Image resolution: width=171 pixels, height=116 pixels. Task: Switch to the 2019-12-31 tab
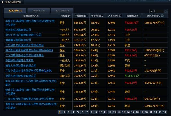[38, 11]
